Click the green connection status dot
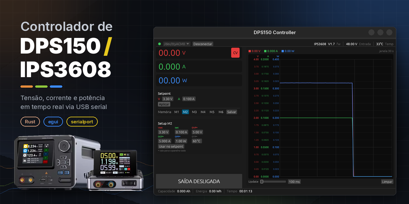Image resolution: width=409 pixels, height=204 pixels. pyautogui.click(x=159, y=44)
